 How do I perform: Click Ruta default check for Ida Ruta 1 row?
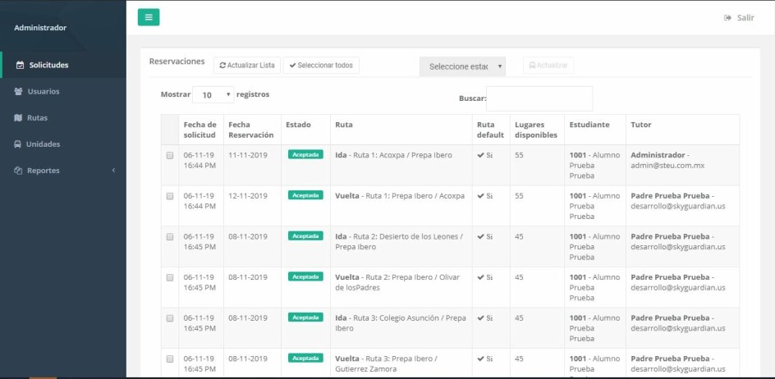pos(480,155)
